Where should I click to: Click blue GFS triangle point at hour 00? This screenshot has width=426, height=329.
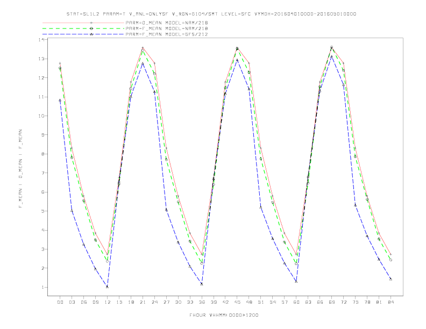pyautogui.click(x=60, y=100)
